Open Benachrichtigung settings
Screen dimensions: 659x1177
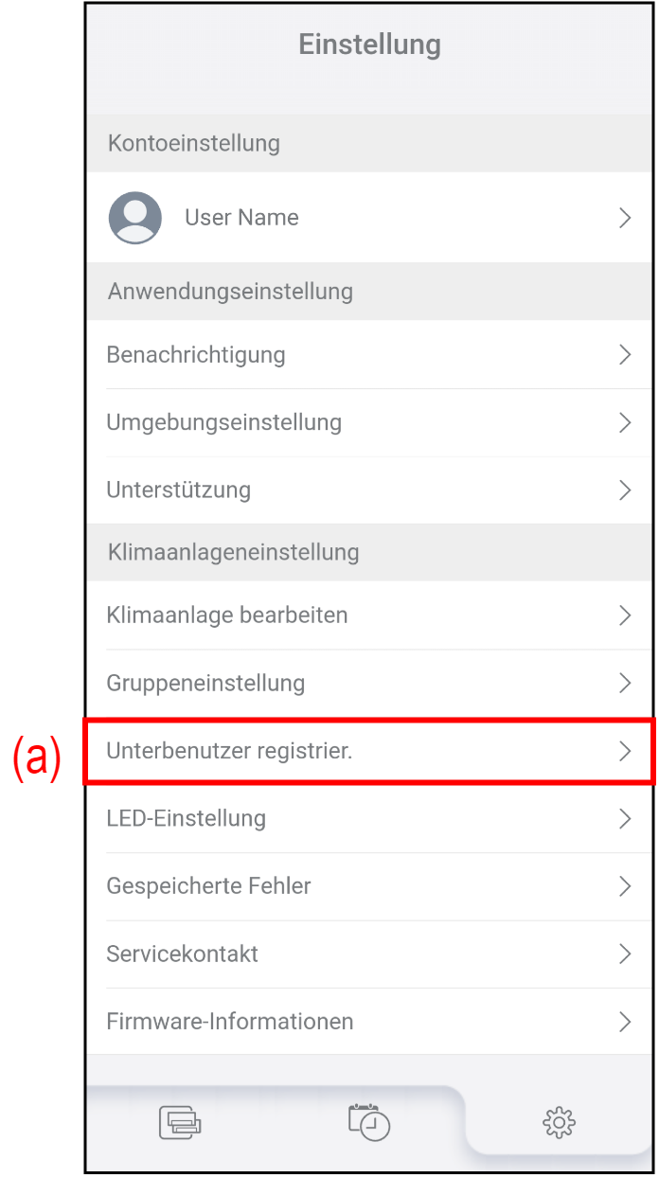196,355
